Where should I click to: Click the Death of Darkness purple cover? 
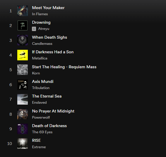[x=23, y=129]
